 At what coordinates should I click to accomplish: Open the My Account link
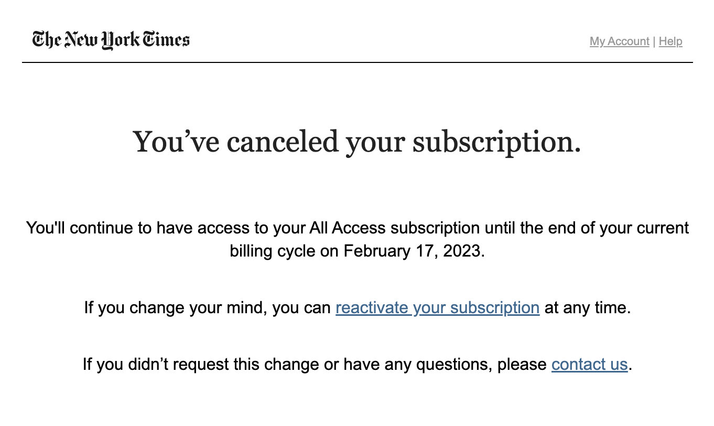619,41
